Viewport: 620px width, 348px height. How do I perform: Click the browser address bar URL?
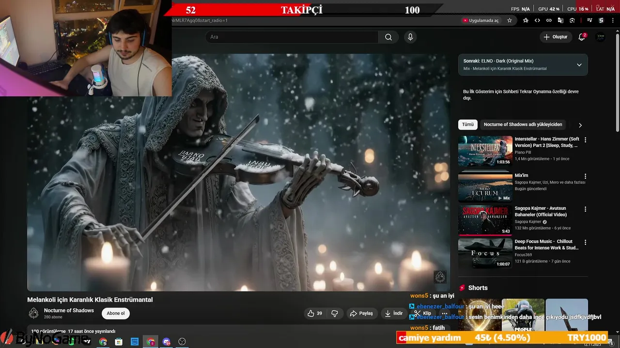click(x=200, y=20)
